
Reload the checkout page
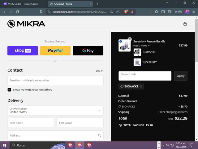point(18,12)
